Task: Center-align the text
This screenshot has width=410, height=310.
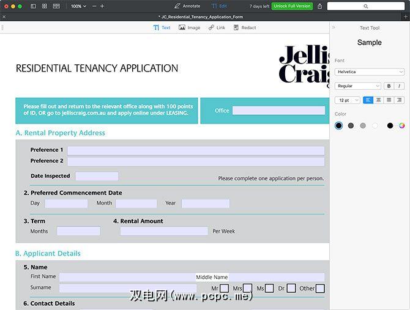Action: point(379,100)
